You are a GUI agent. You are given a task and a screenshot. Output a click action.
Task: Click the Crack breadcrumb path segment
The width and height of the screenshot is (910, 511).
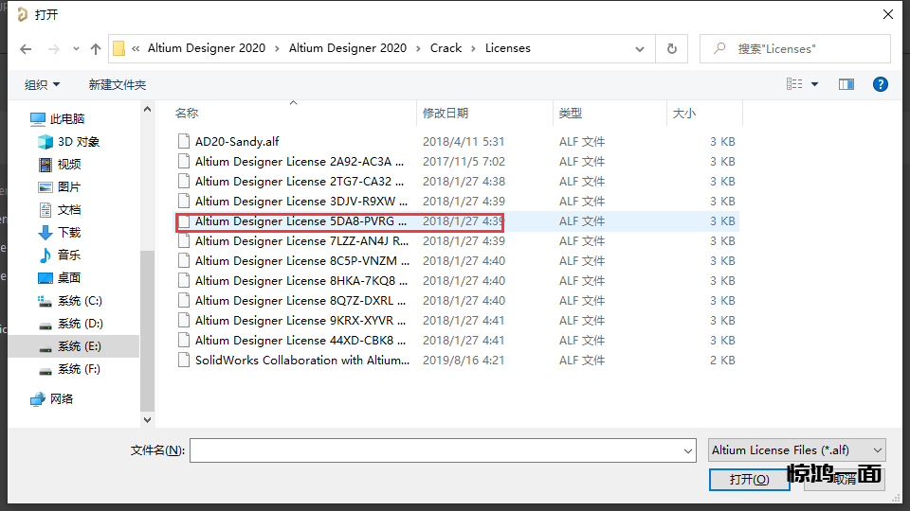click(x=446, y=48)
